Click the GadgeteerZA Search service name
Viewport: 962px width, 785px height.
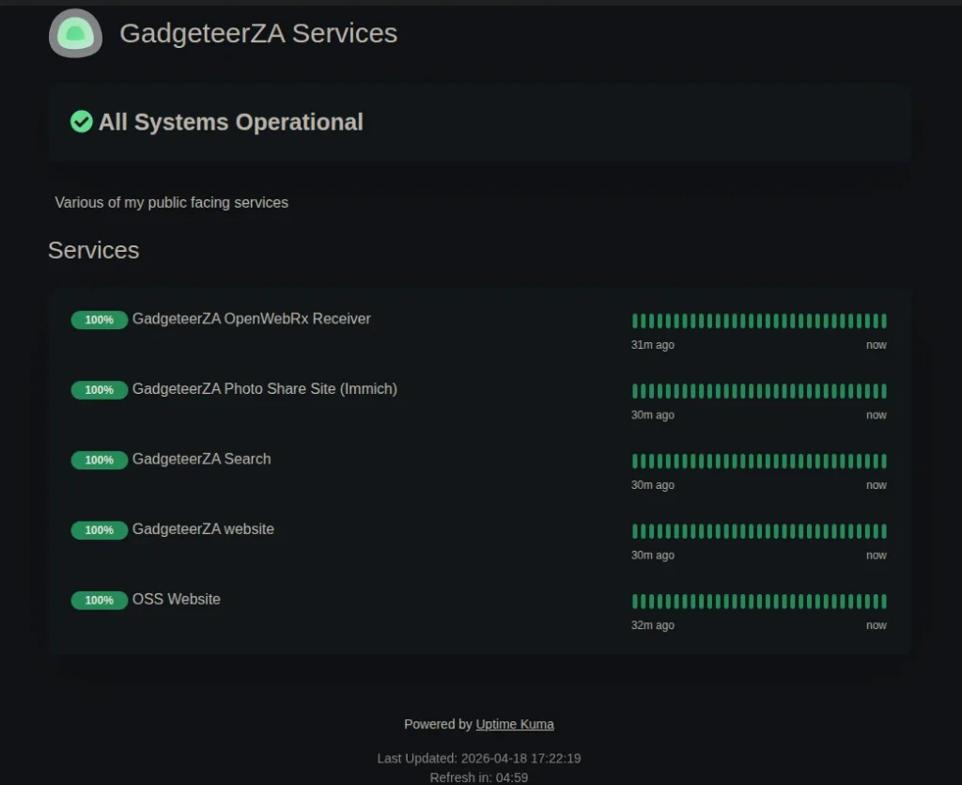coord(201,459)
